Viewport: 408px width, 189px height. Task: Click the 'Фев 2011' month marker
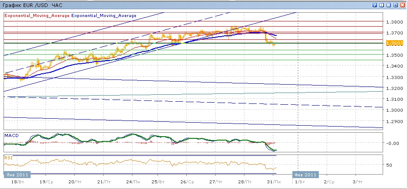click(306, 175)
